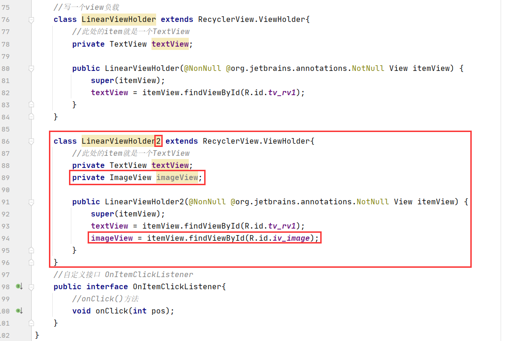Image resolution: width=516 pixels, height=341 pixels.
Task: Collapse the LinearViewHolder class fold at line 76
Action: (31, 20)
